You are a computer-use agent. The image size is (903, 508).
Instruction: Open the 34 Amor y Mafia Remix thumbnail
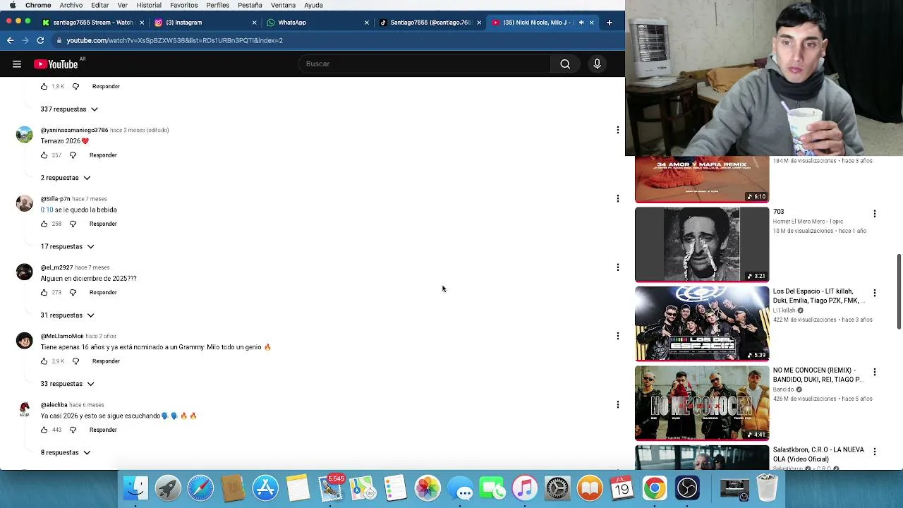tap(702, 179)
